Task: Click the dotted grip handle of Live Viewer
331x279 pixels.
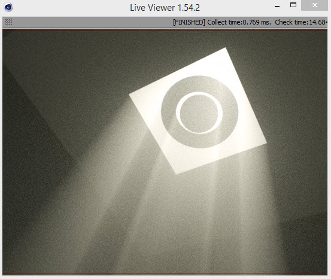Action: click(x=8, y=22)
